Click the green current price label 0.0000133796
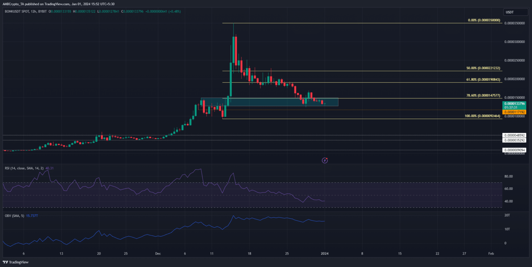The image size is (532, 267). (515, 103)
